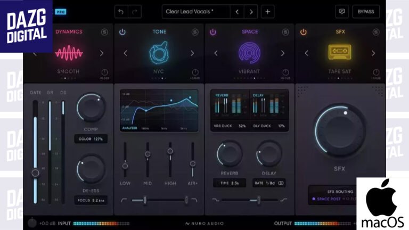The height and width of the screenshot is (230, 409).
Task: Click the AIR+ band fader handle
Action: 192,163
